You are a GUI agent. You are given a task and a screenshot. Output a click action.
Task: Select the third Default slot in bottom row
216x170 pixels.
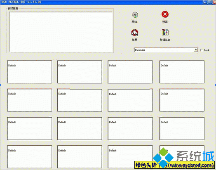tap(130, 157)
